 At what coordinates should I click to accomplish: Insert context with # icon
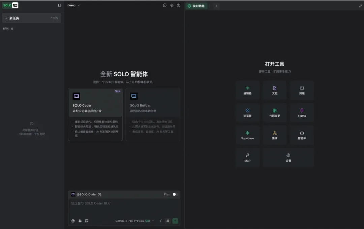tap(80, 221)
